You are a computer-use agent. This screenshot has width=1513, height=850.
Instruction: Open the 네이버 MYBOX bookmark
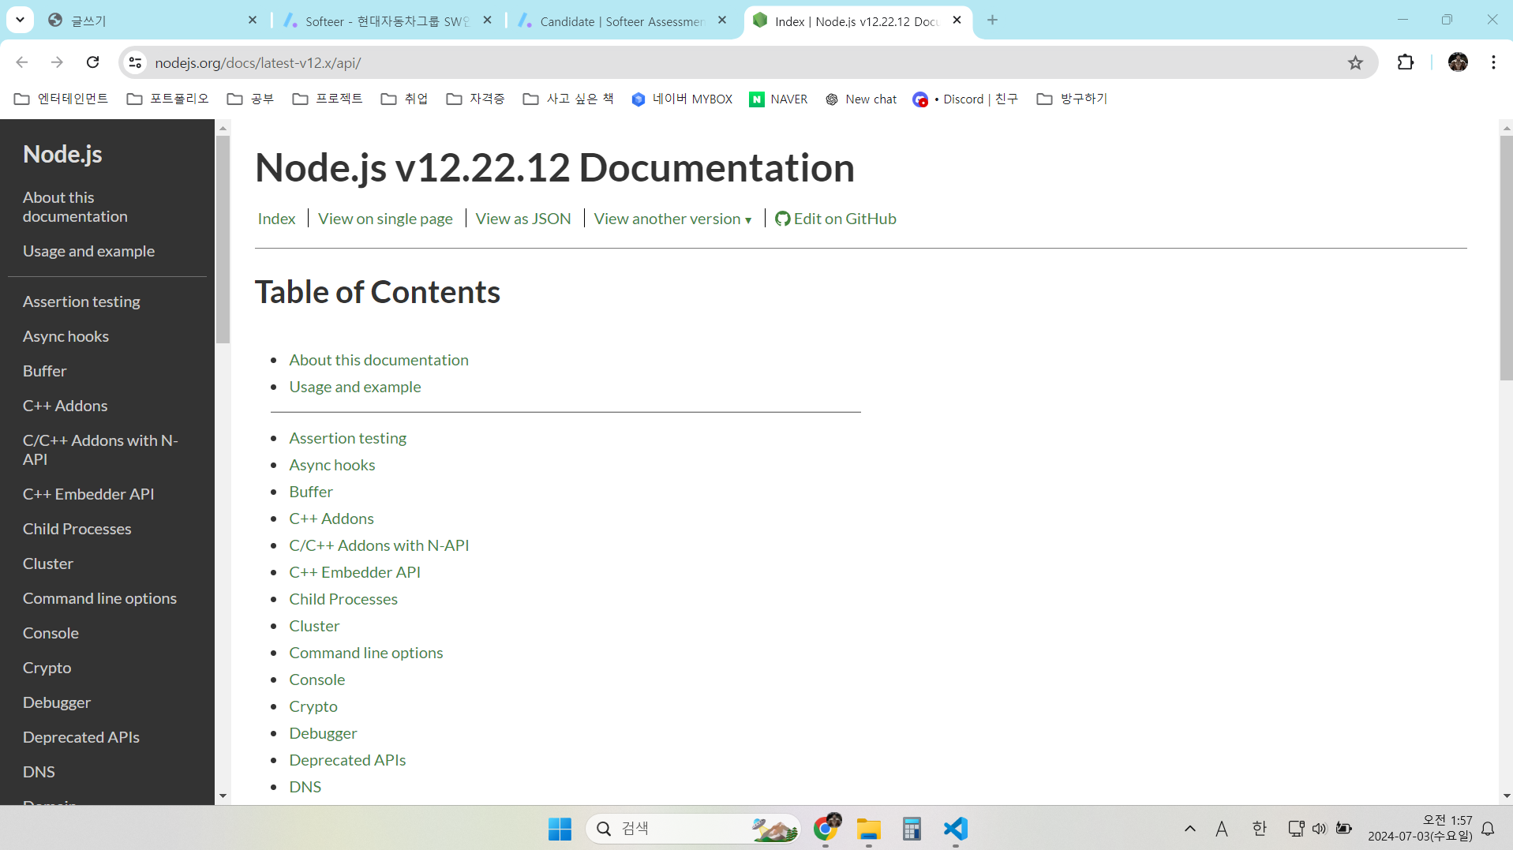(x=682, y=99)
